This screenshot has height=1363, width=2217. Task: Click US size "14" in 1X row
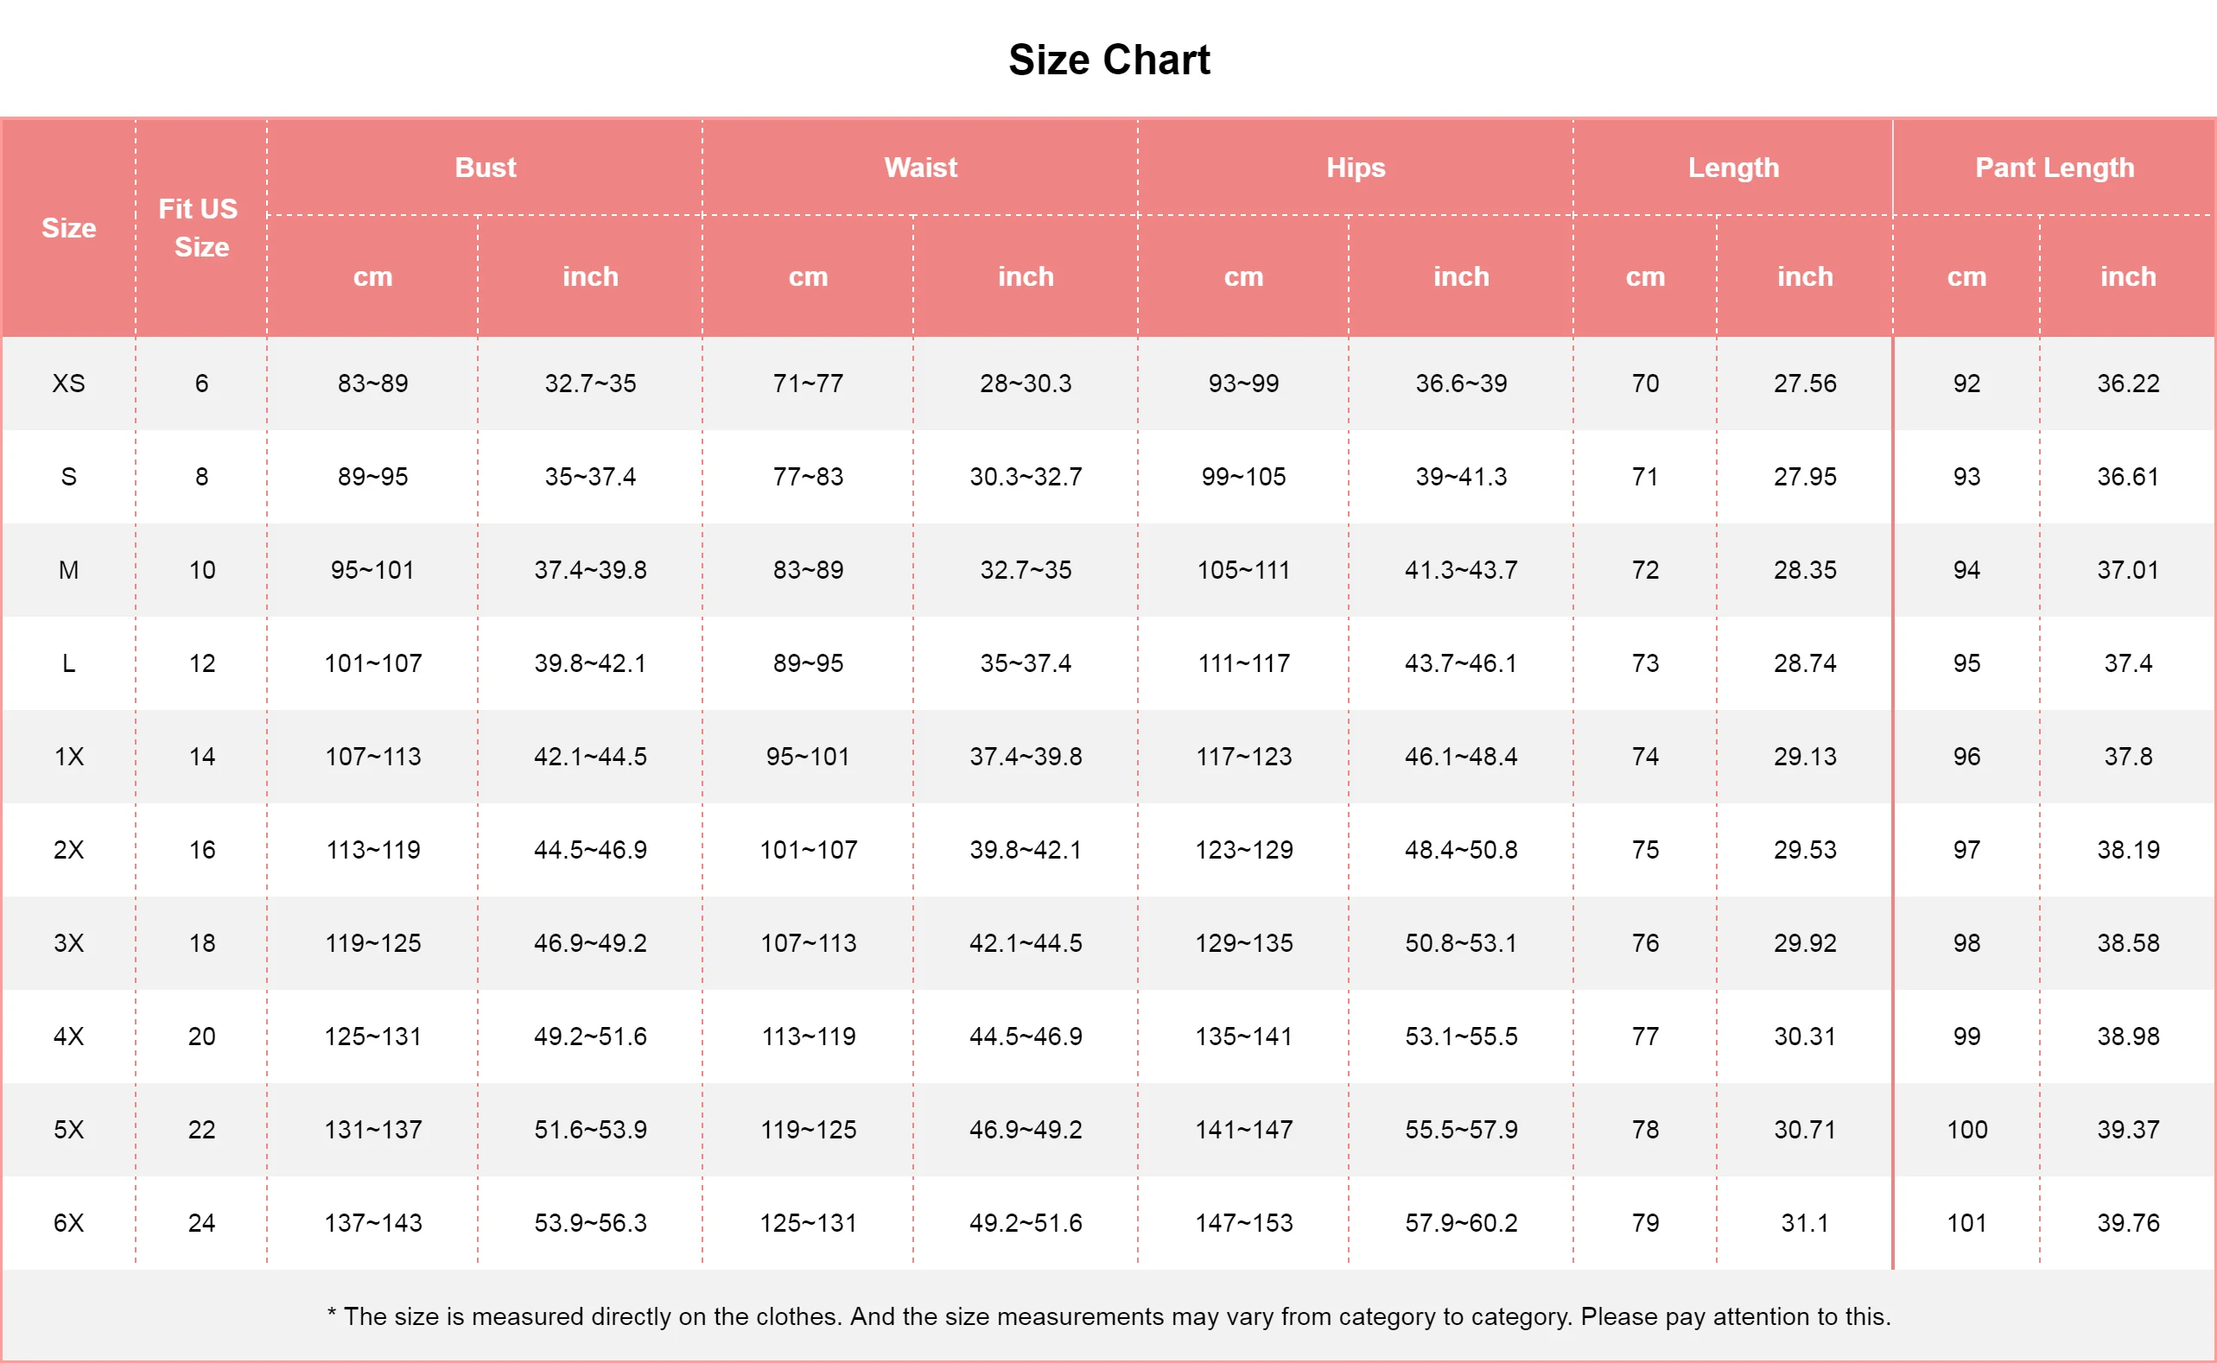coord(202,758)
